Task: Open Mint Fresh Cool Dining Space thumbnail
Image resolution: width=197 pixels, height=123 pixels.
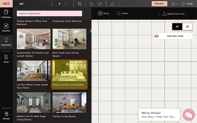Action: [x=69, y=39]
